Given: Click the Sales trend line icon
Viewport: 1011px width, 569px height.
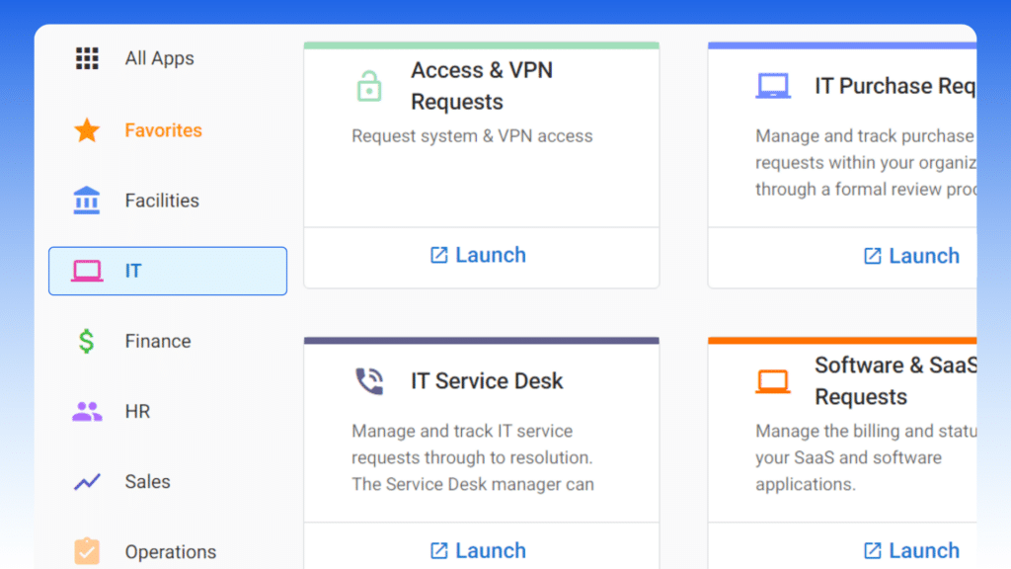Looking at the screenshot, I should [87, 482].
